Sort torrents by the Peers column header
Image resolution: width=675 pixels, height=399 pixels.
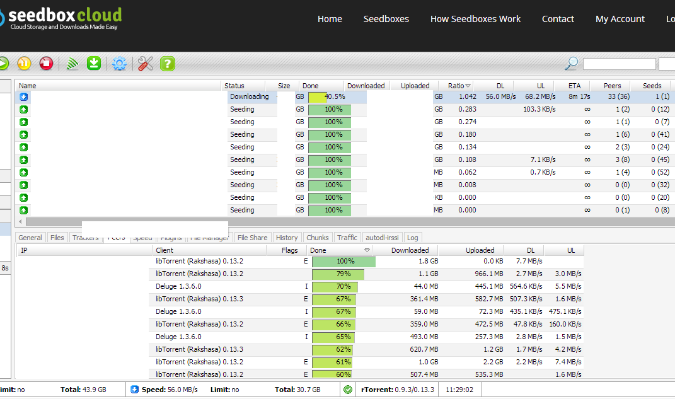coord(610,86)
